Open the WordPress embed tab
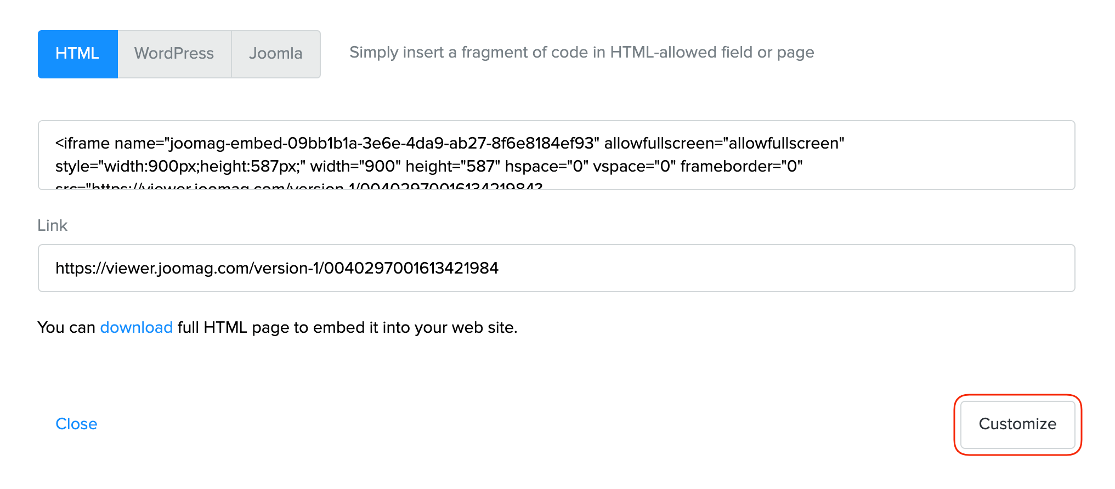This screenshot has width=1115, height=489. tap(174, 54)
